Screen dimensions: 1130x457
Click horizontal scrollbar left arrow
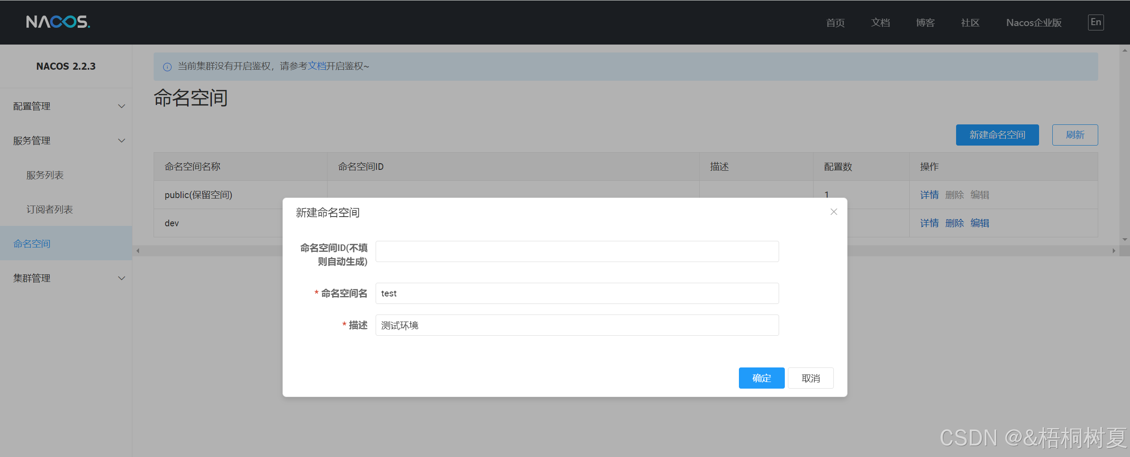click(138, 251)
